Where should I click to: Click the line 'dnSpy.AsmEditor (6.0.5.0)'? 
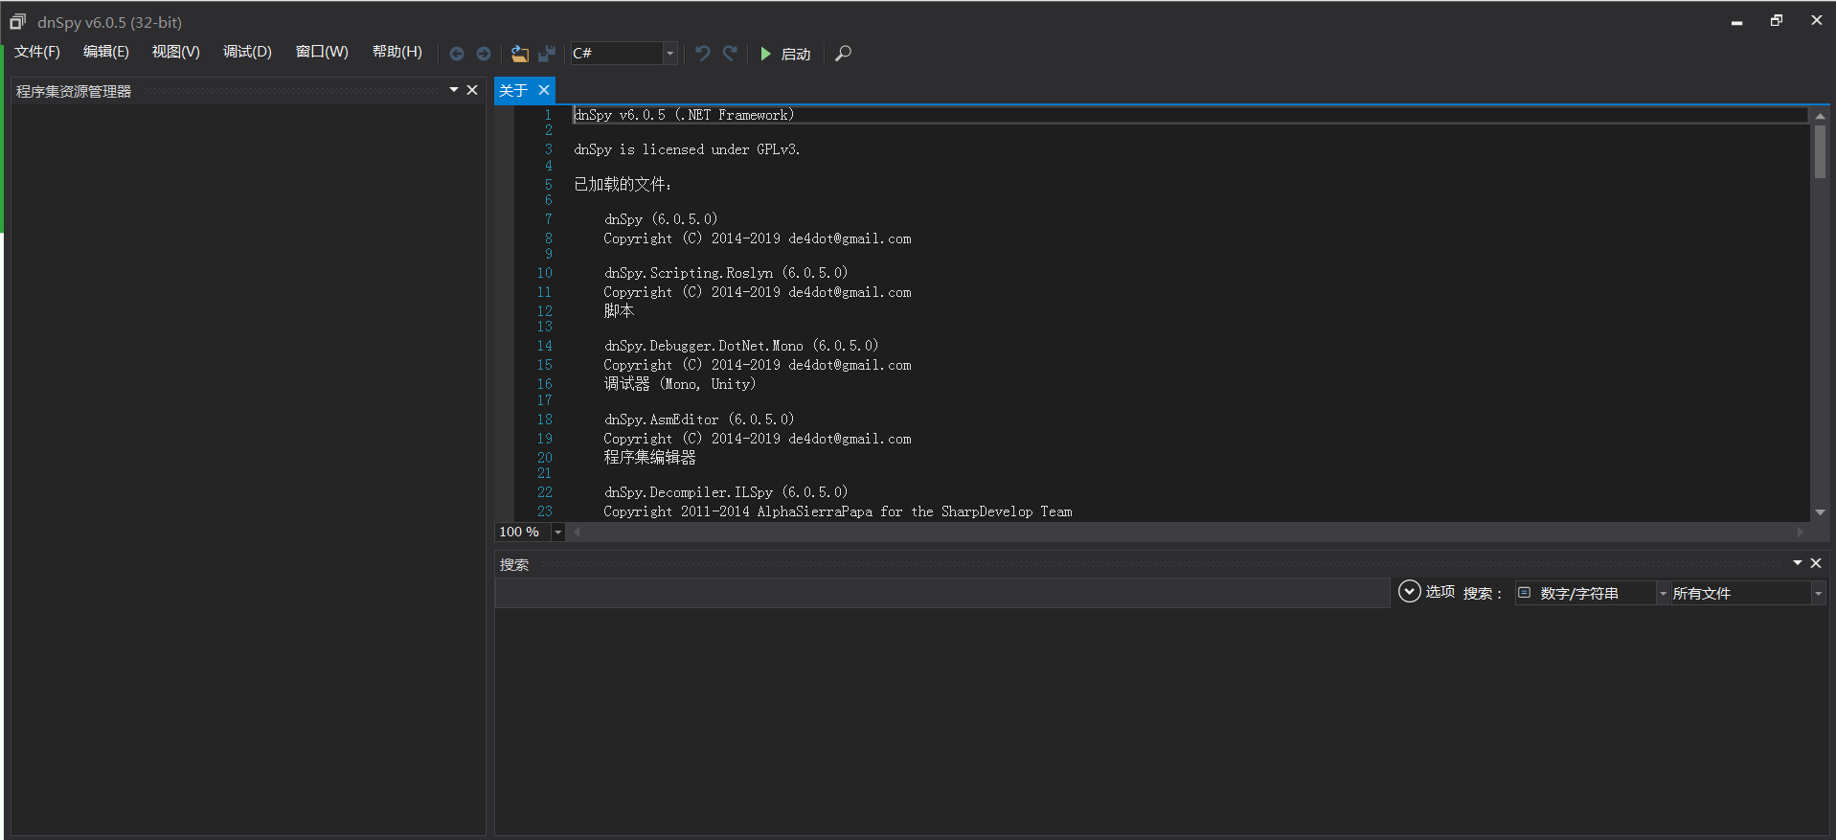(x=699, y=420)
